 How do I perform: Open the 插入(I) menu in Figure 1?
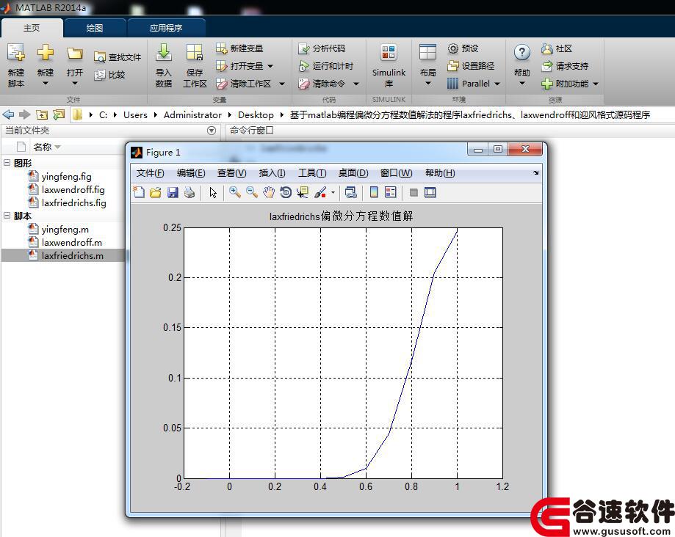point(272,173)
